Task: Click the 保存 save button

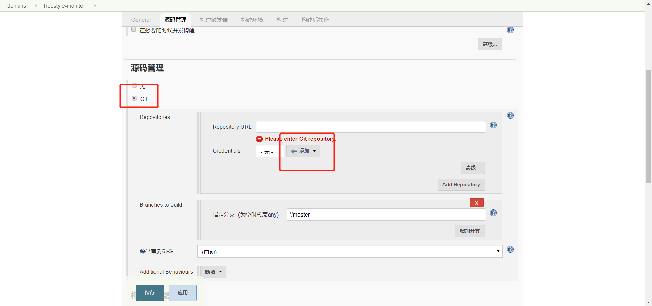Action: 149,292
